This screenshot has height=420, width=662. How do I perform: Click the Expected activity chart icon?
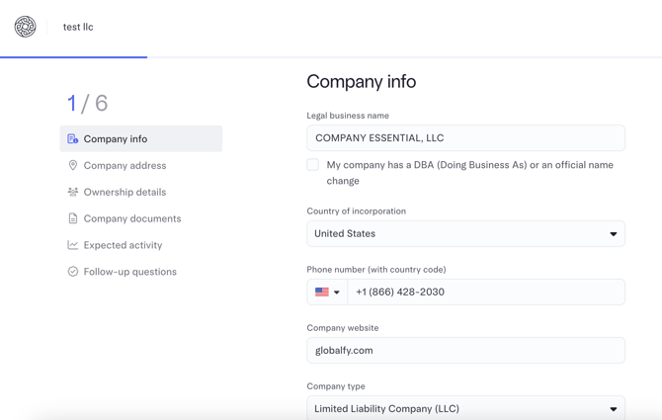[73, 245]
